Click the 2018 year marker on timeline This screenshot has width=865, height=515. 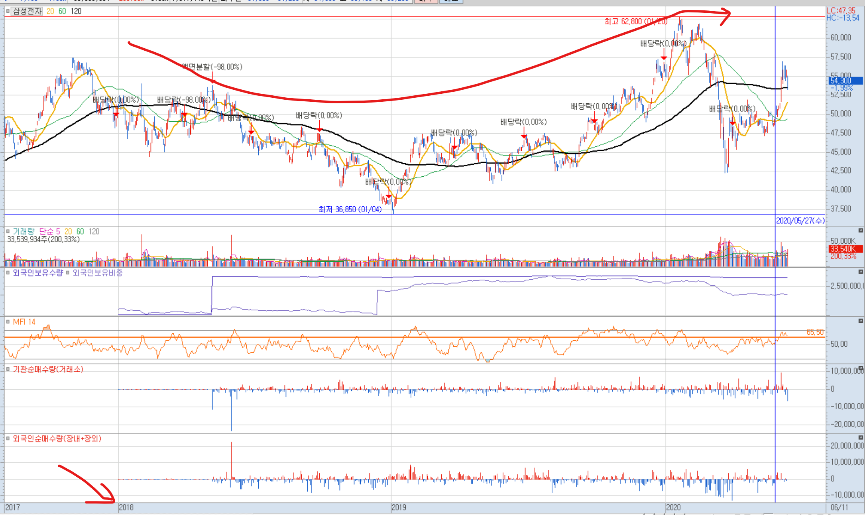pyautogui.click(x=126, y=507)
